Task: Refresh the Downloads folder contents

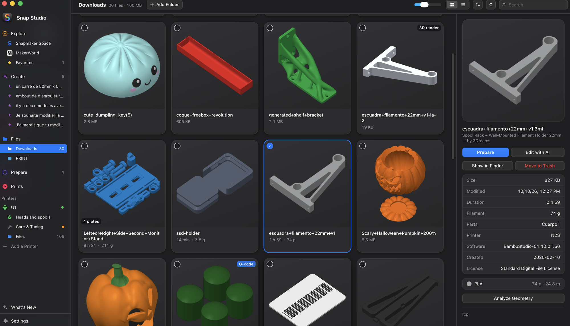Action: click(x=491, y=5)
